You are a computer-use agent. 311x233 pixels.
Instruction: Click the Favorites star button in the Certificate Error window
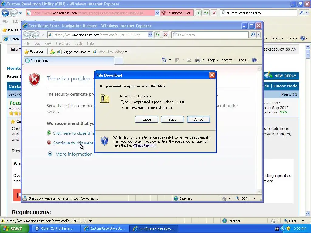34,52
